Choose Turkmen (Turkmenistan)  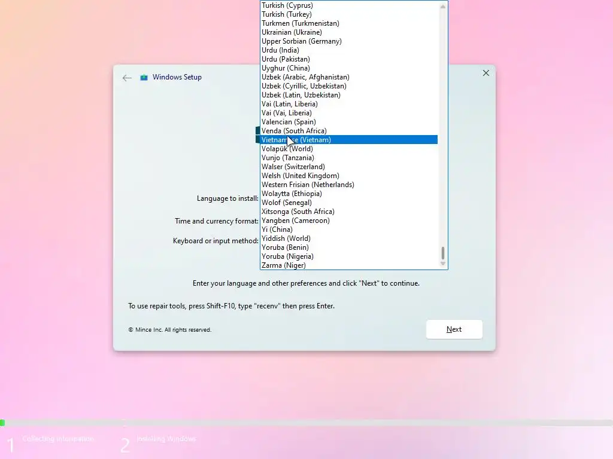[349, 23]
